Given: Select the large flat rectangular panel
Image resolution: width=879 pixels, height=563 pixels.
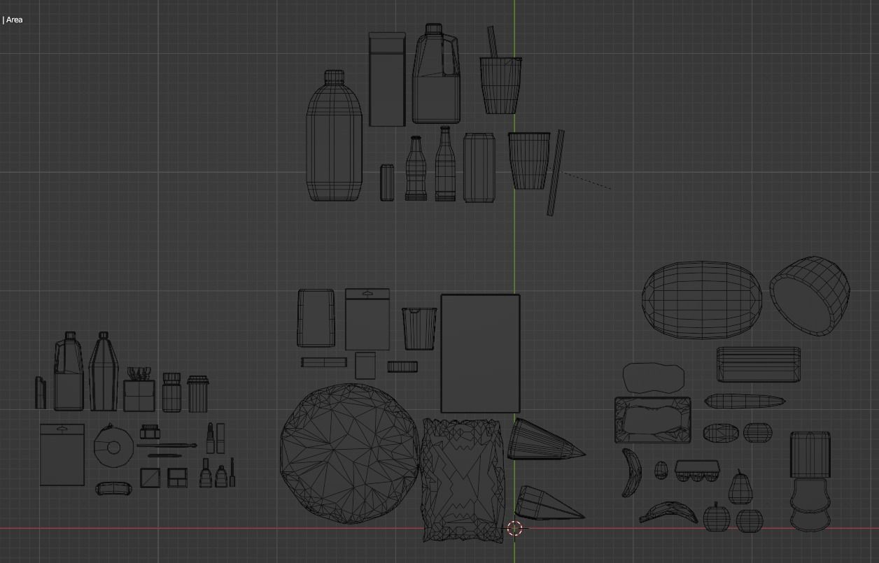Looking at the screenshot, I should pyautogui.click(x=480, y=354).
